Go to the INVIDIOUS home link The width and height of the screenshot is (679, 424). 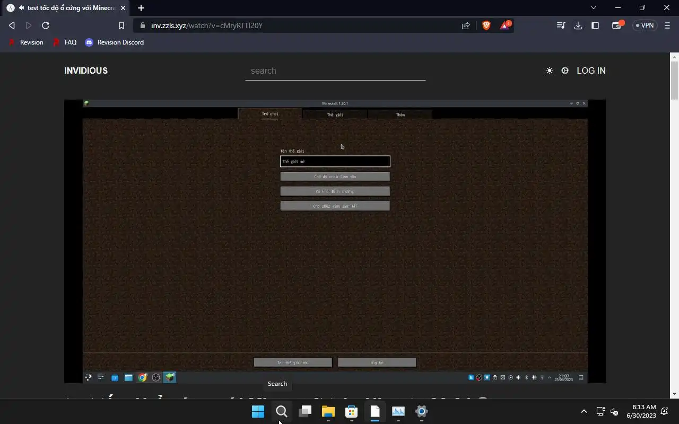[x=86, y=70]
